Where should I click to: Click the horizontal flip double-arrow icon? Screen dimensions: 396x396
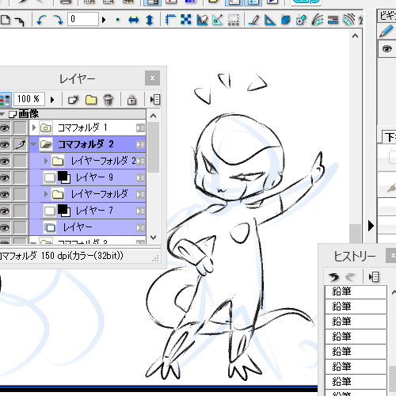[x=133, y=20]
